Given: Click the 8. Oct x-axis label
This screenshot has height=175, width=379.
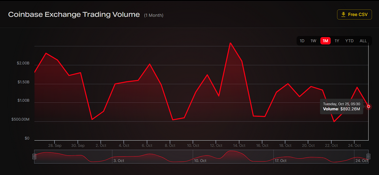Looking at the screenshot, I should click(170, 145).
